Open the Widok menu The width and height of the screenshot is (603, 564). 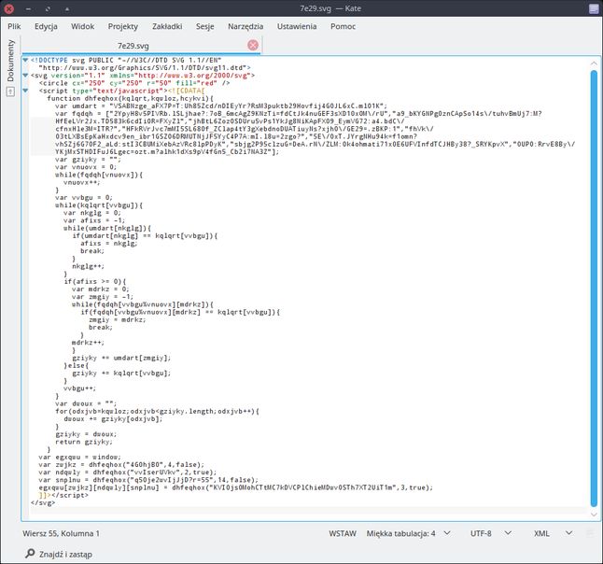[83, 26]
